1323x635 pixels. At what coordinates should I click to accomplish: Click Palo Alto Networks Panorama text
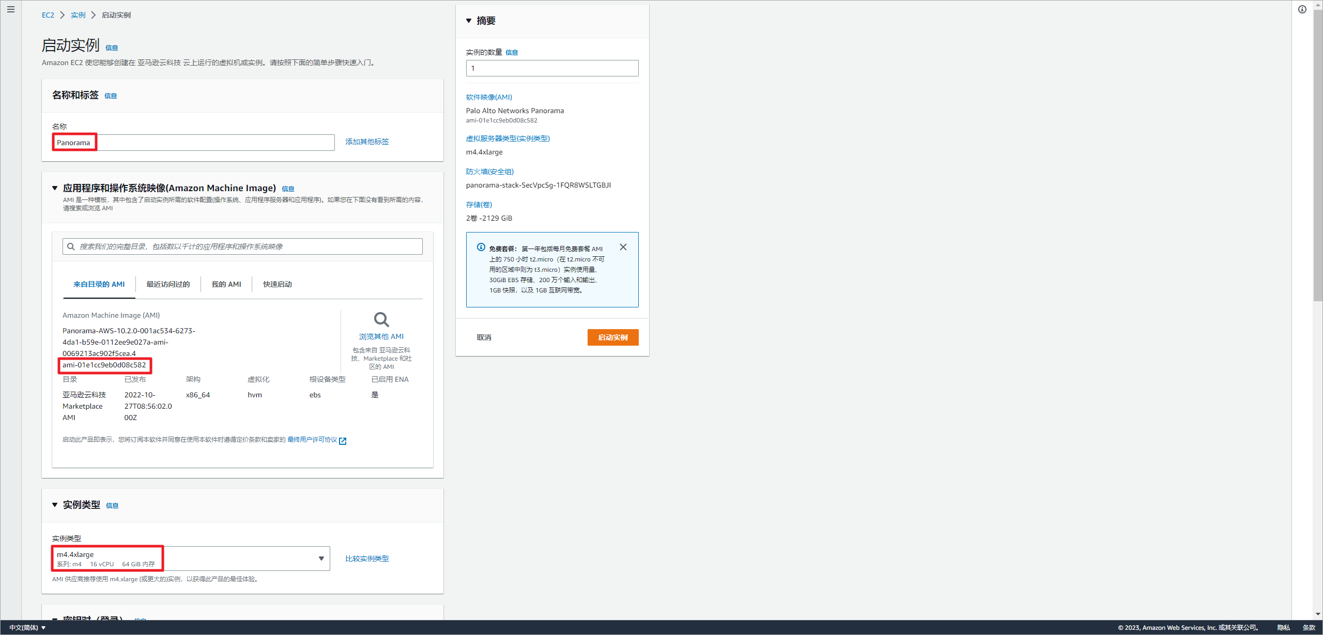515,111
